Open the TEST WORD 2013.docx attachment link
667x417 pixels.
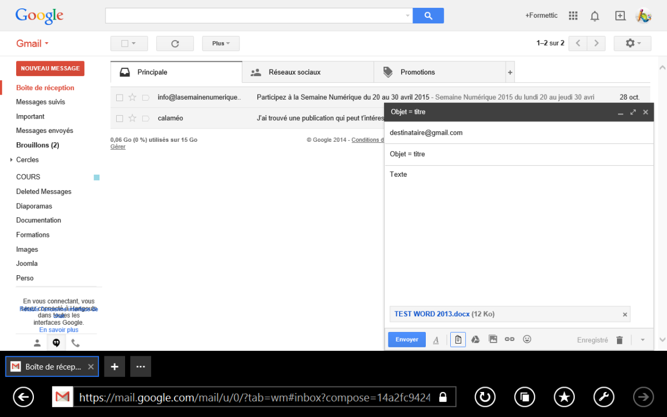pyautogui.click(x=432, y=314)
